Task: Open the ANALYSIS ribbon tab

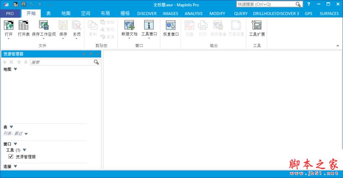Action: 194,14
